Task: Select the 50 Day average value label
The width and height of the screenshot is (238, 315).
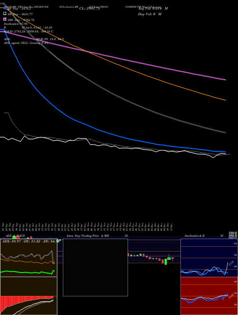Action: click(x=20, y=14)
